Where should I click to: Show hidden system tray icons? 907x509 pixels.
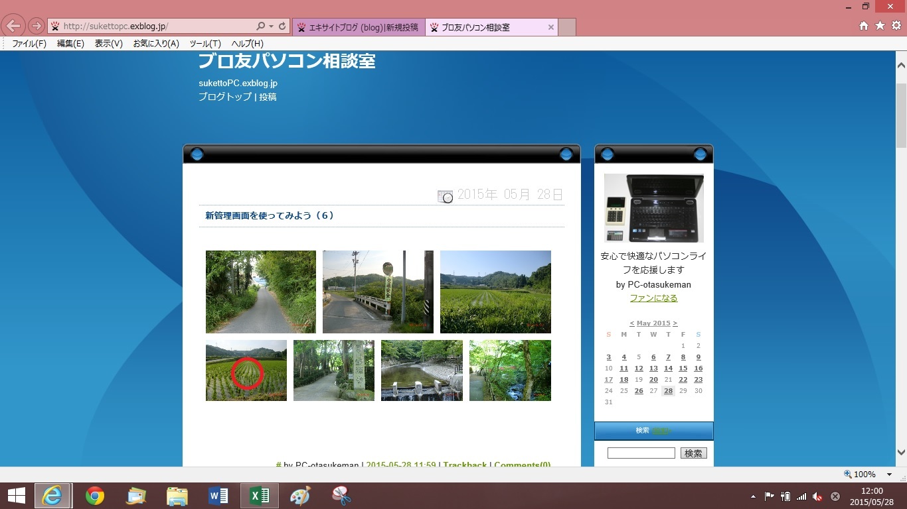tap(753, 496)
